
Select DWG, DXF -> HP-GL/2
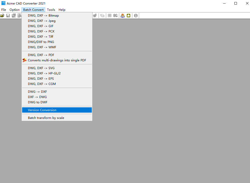57,73
